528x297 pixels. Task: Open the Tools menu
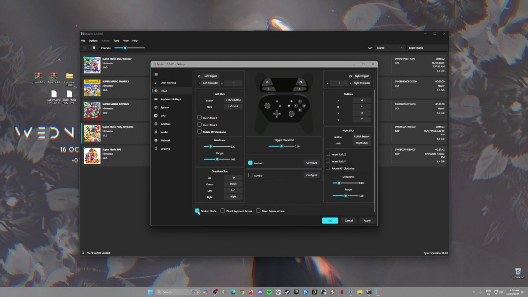[116, 40]
